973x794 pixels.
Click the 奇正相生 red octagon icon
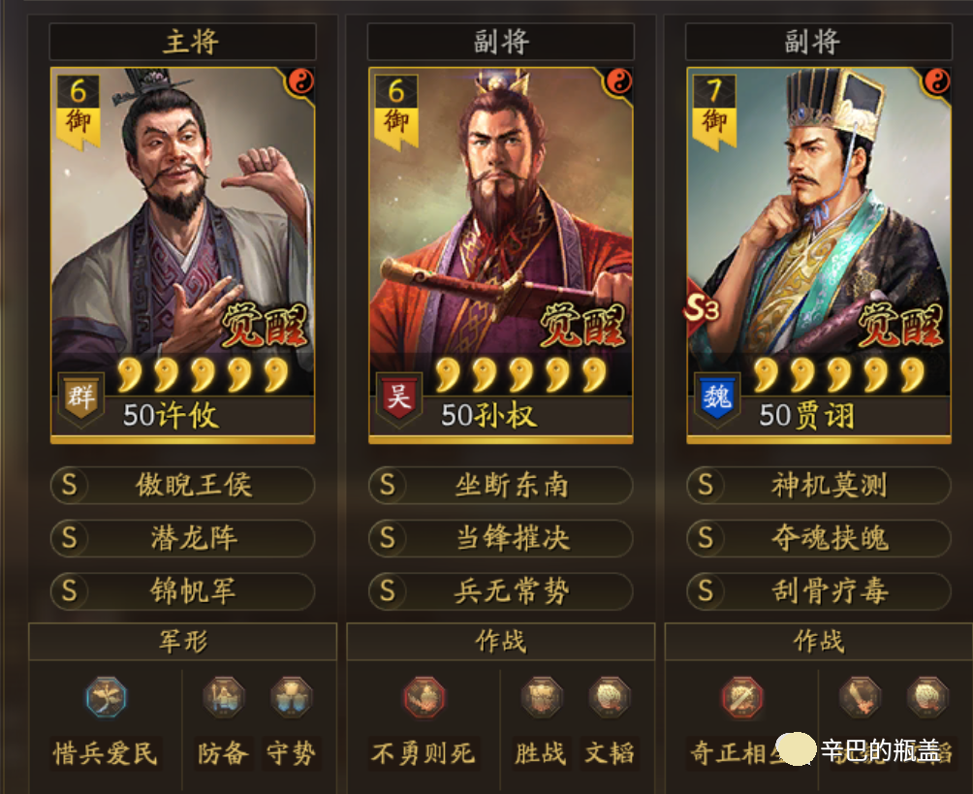(742, 698)
